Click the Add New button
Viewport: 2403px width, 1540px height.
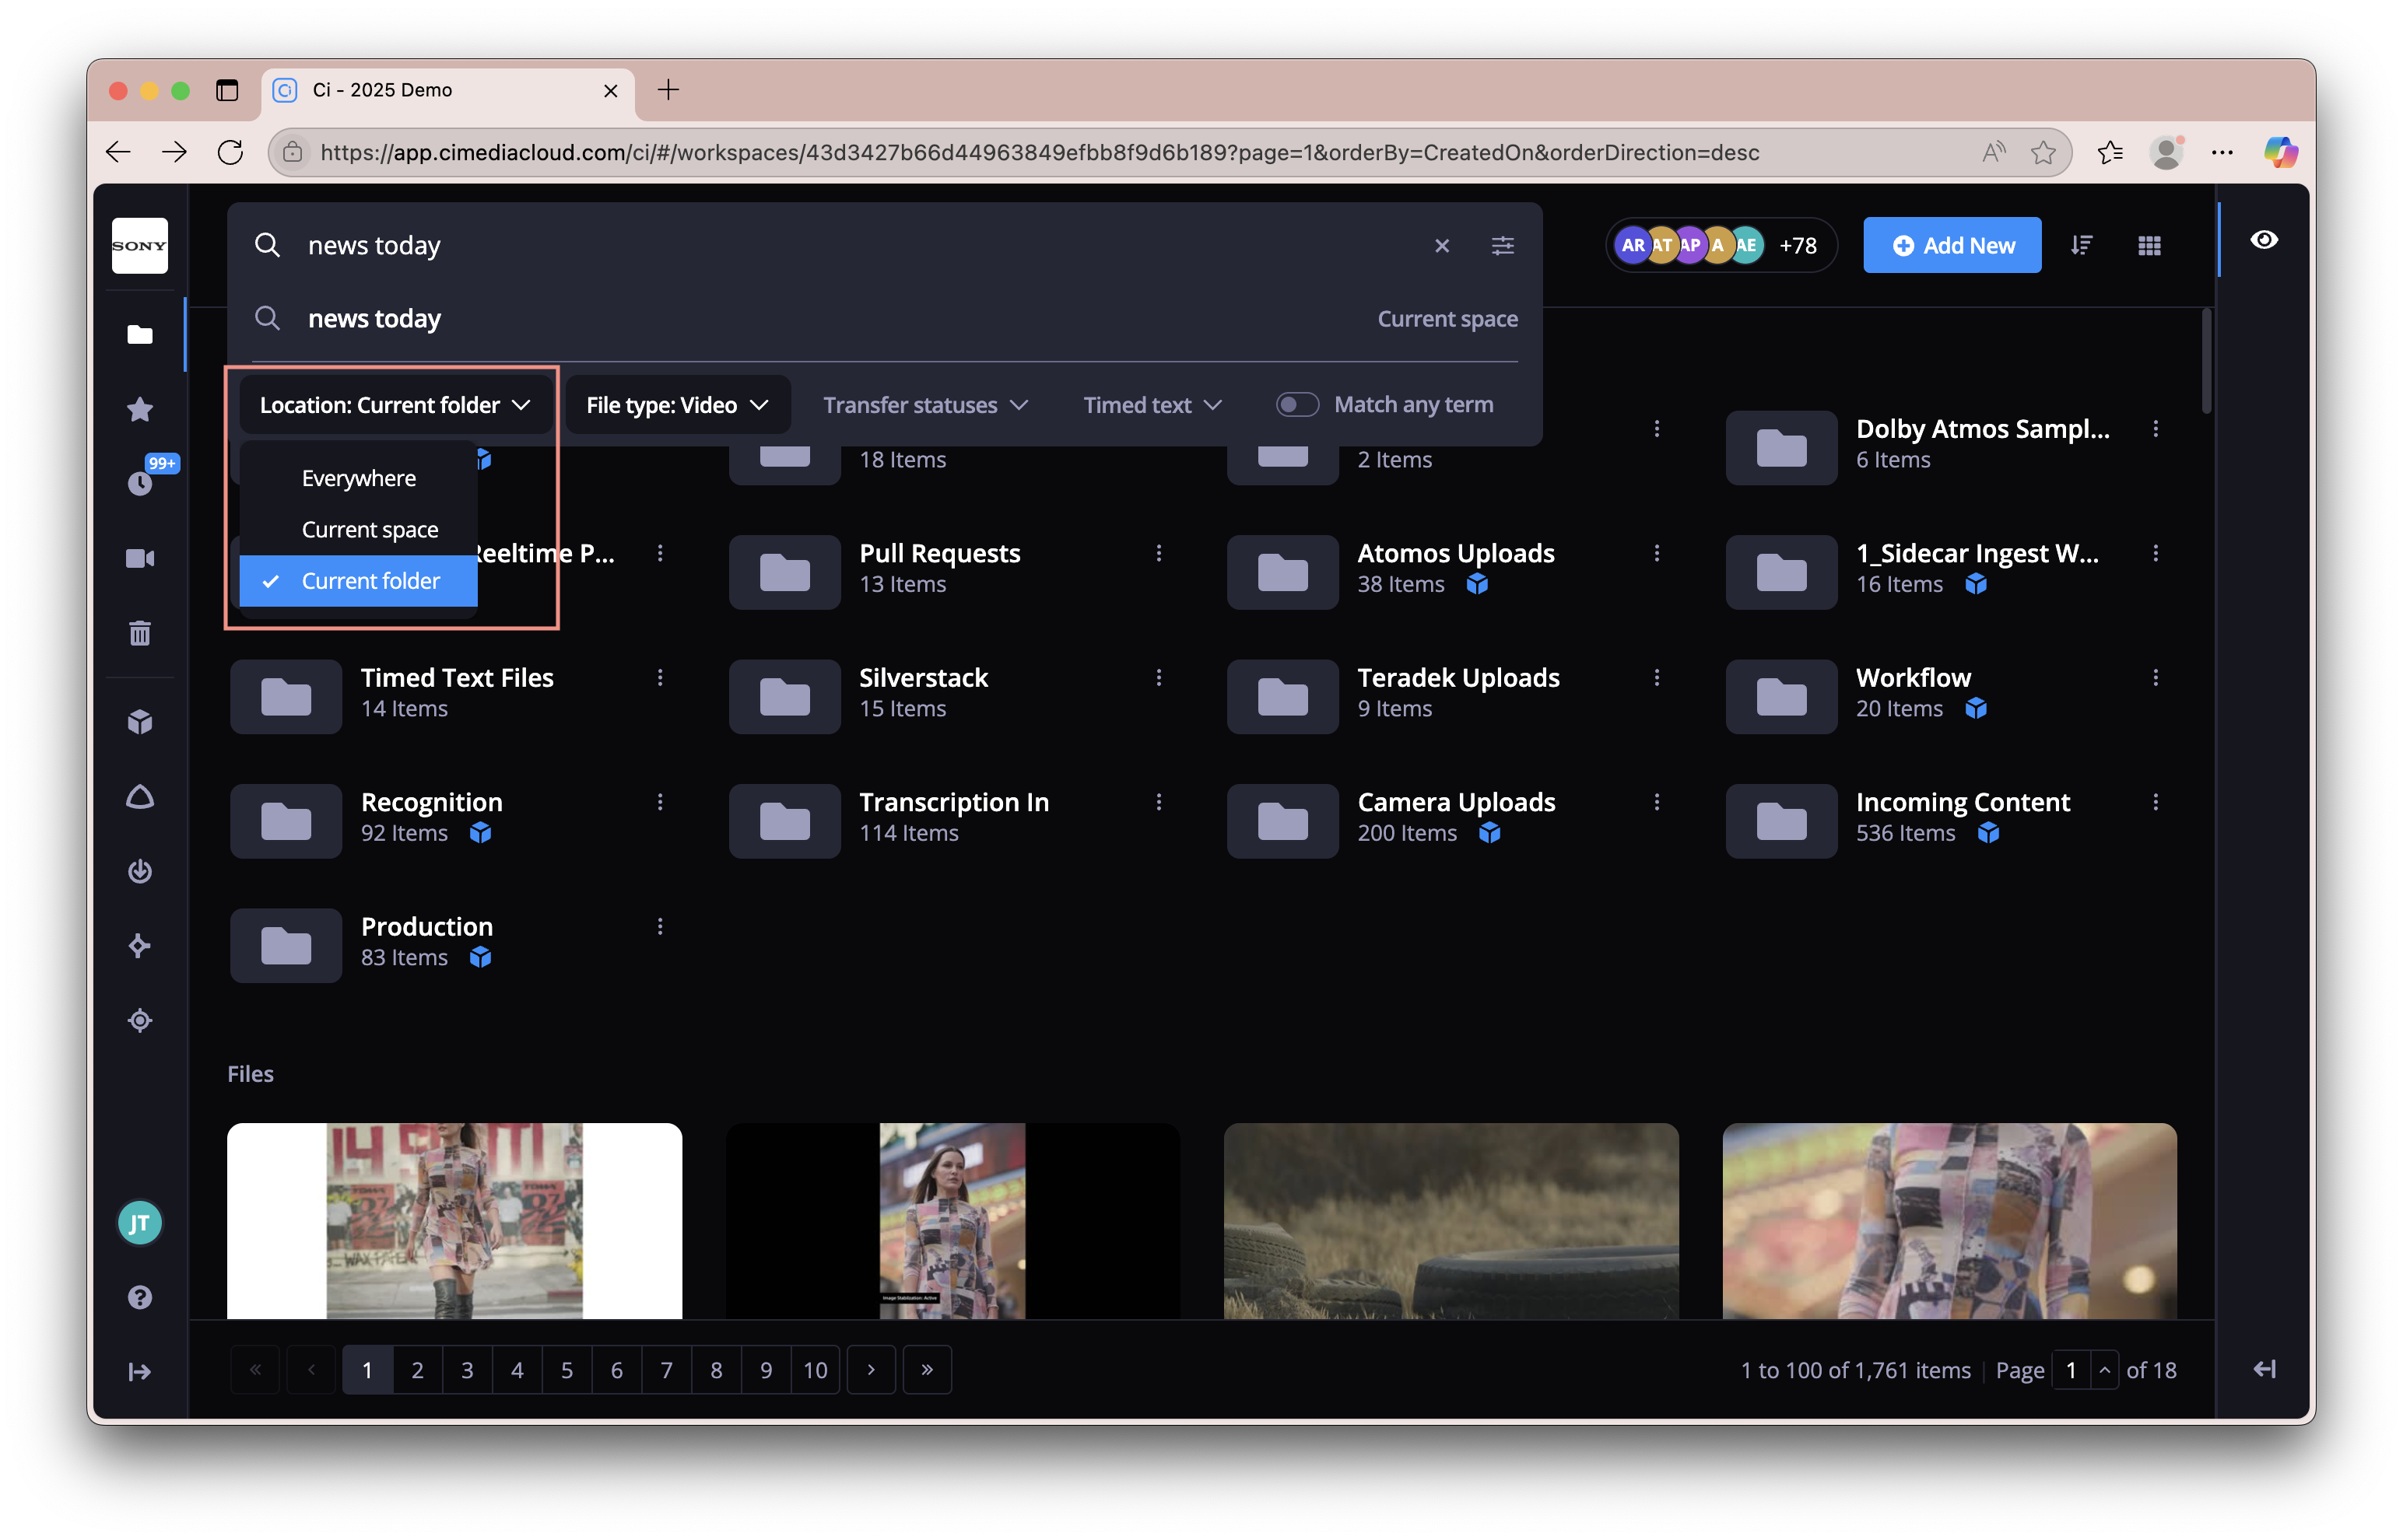(x=1952, y=245)
